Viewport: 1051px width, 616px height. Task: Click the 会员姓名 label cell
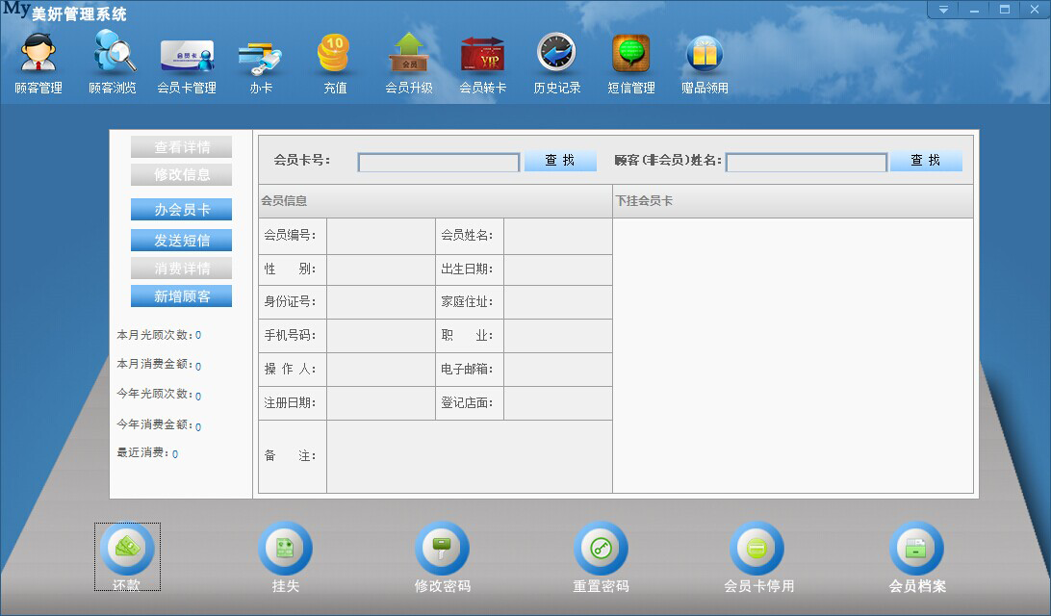[470, 235]
